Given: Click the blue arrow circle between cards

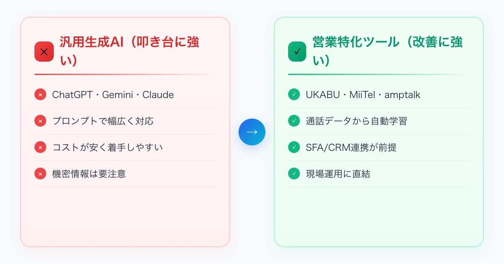Looking at the screenshot, I should point(252,132).
